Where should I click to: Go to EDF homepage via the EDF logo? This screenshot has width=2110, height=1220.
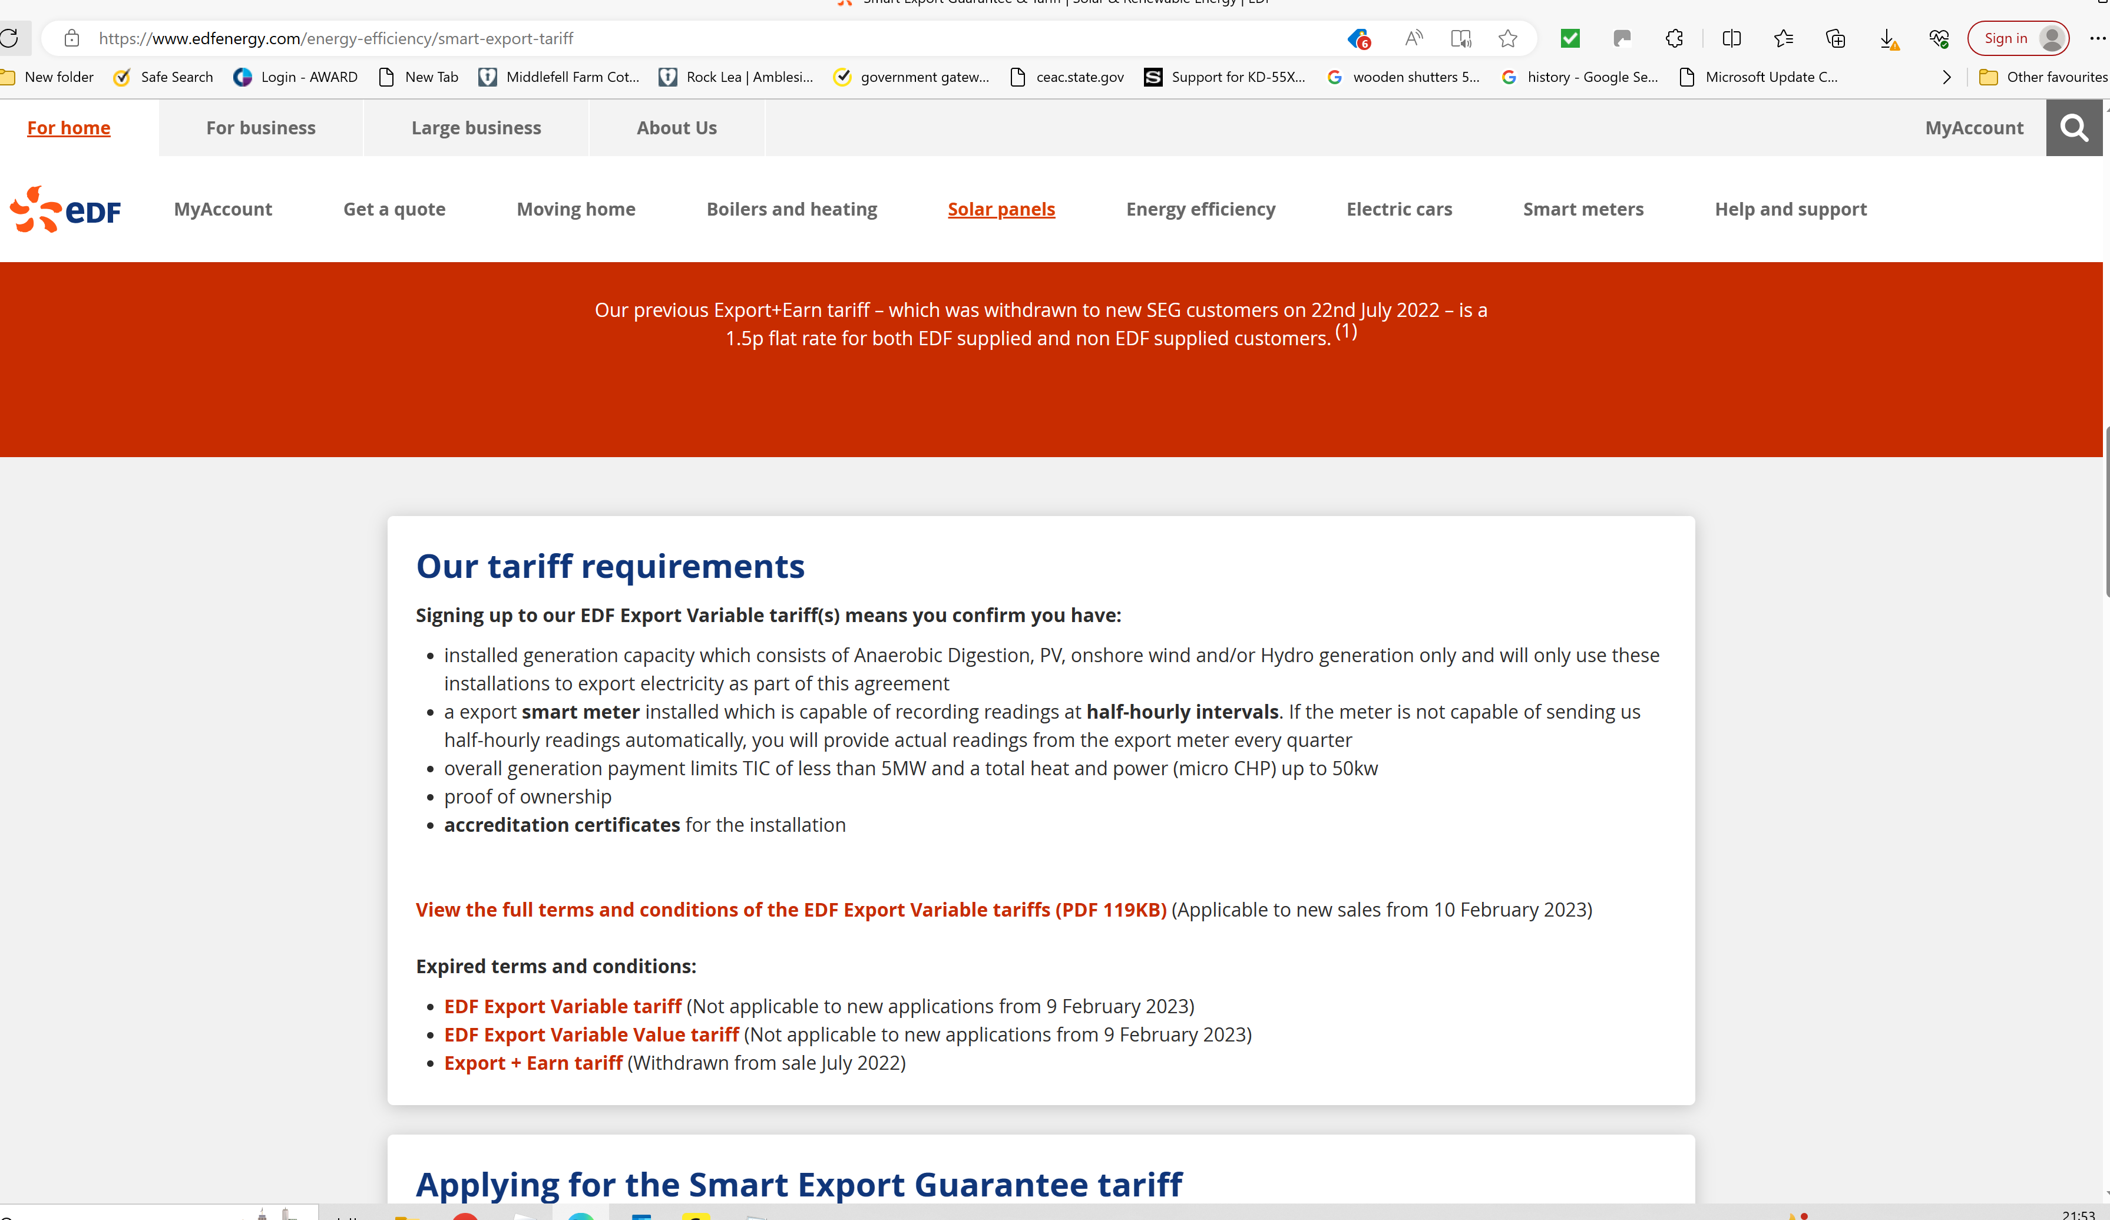[65, 209]
